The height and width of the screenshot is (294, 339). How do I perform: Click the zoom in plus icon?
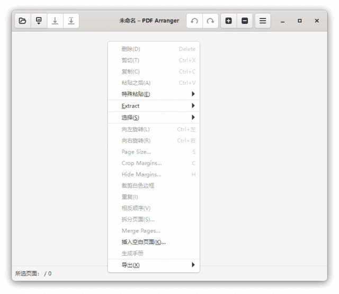(228, 21)
